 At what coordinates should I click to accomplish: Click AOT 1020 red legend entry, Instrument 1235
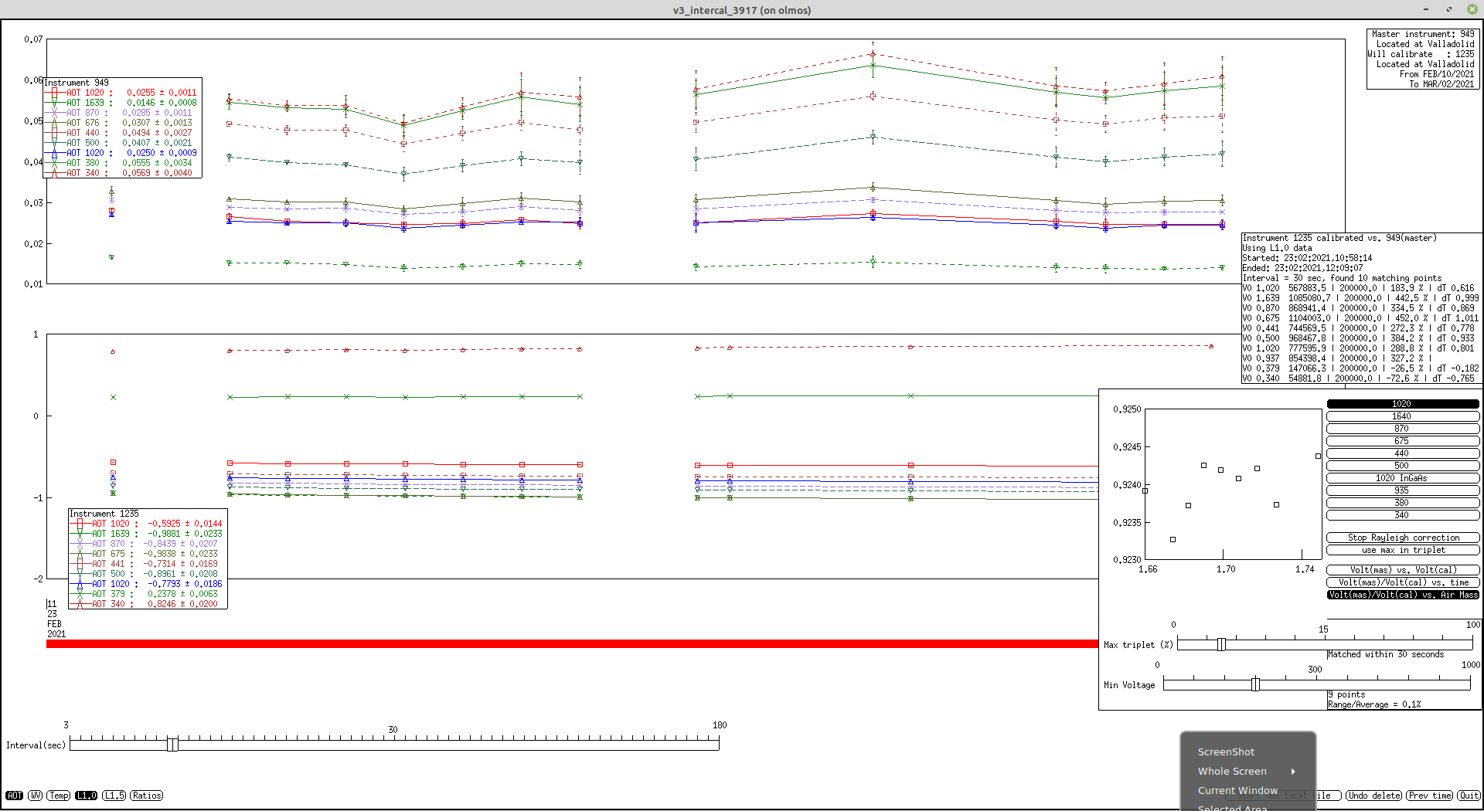(x=148, y=524)
